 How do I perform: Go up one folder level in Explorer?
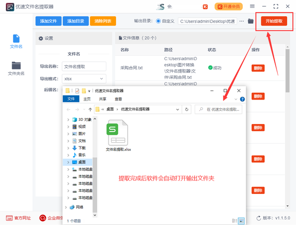point(90,109)
